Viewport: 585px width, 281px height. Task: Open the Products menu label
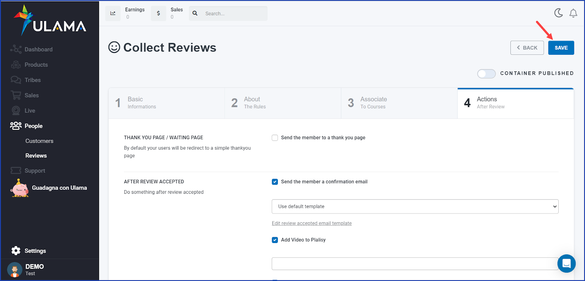pyautogui.click(x=36, y=65)
